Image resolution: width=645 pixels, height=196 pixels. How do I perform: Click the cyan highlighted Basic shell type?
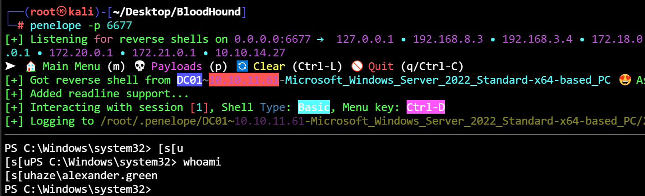point(314,108)
